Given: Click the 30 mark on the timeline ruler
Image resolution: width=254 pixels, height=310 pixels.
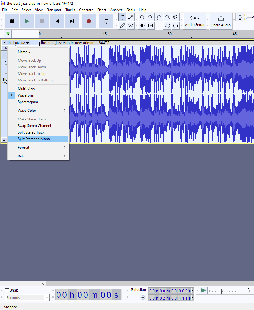Looking at the screenshot, I should [170, 34].
